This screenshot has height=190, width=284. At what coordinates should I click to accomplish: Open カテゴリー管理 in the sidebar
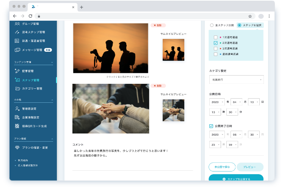tap(32, 88)
